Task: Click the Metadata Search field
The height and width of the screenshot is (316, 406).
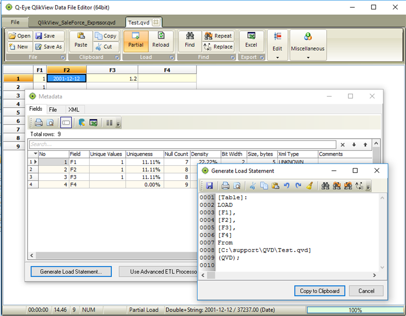Action: pos(182,144)
